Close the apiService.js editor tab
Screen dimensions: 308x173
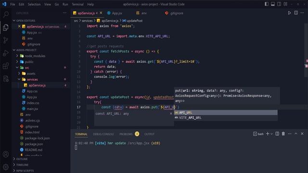(101, 13)
